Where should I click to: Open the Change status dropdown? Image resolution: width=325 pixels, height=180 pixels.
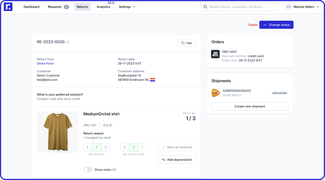[x=276, y=25]
